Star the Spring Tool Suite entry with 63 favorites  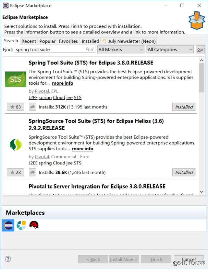coord(15,107)
